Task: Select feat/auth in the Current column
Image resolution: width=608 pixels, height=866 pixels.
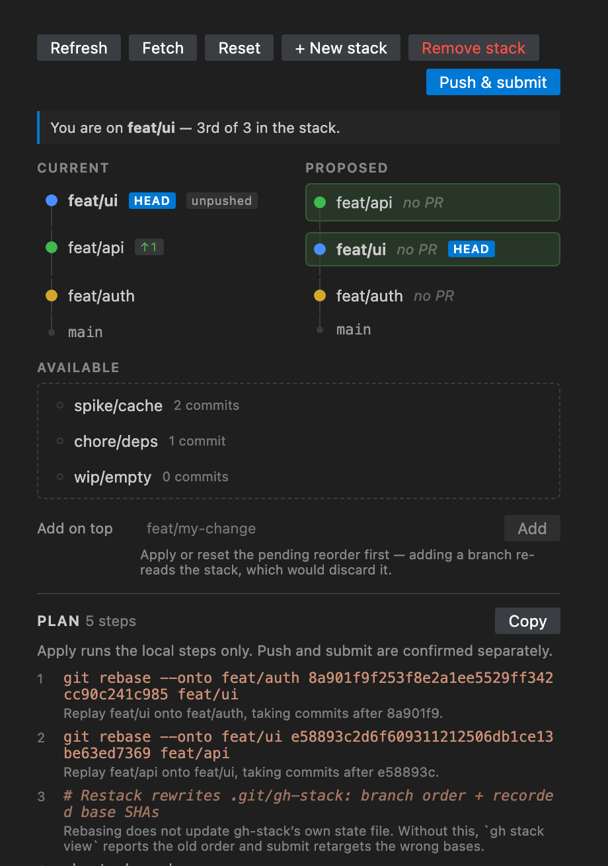Action: click(101, 296)
